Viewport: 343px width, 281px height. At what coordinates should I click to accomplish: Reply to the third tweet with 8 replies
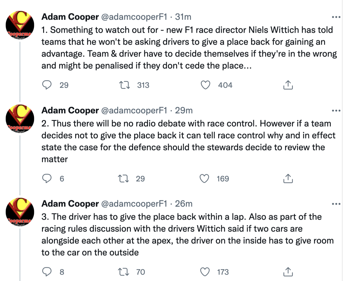point(47,272)
